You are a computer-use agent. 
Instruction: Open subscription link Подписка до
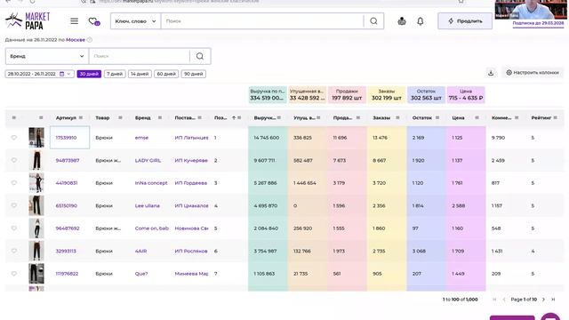(x=538, y=23)
